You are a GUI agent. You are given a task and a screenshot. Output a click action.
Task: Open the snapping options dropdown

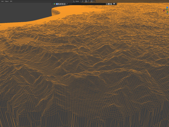click(x=88, y=1)
